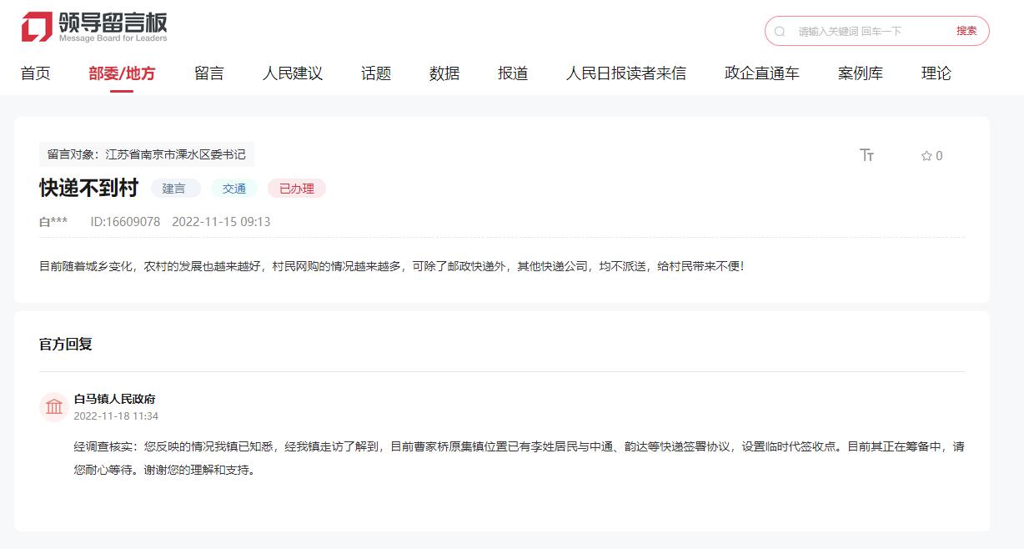
Task: Switch to the 留言 tab
Action: pos(208,73)
